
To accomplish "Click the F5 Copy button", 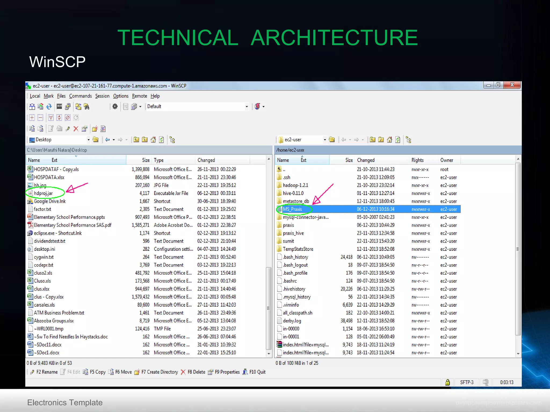I will 94,372.
